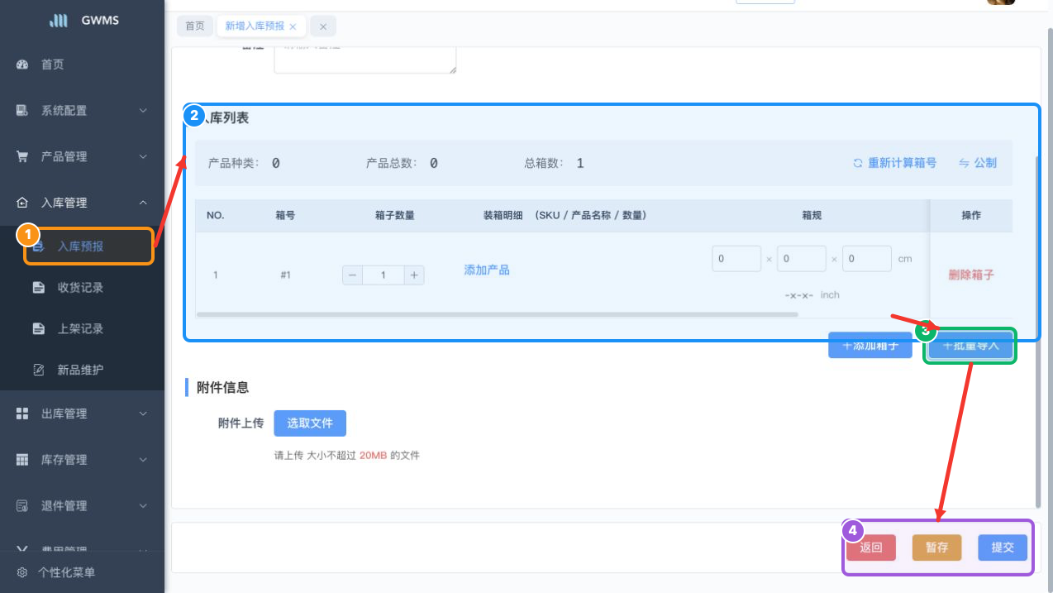This screenshot has width=1053, height=593.
Task: Click the red 返回 button
Action: tap(871, 548)
